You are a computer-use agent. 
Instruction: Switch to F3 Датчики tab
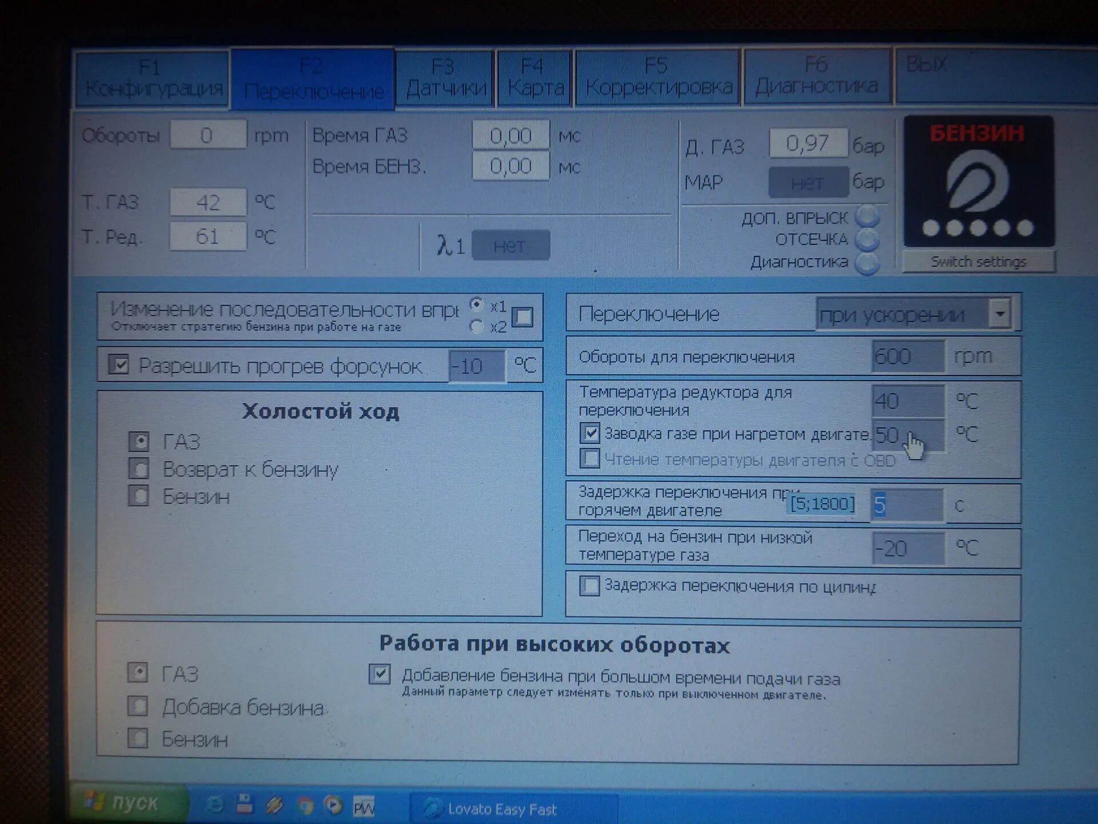[x=445, y=78]
